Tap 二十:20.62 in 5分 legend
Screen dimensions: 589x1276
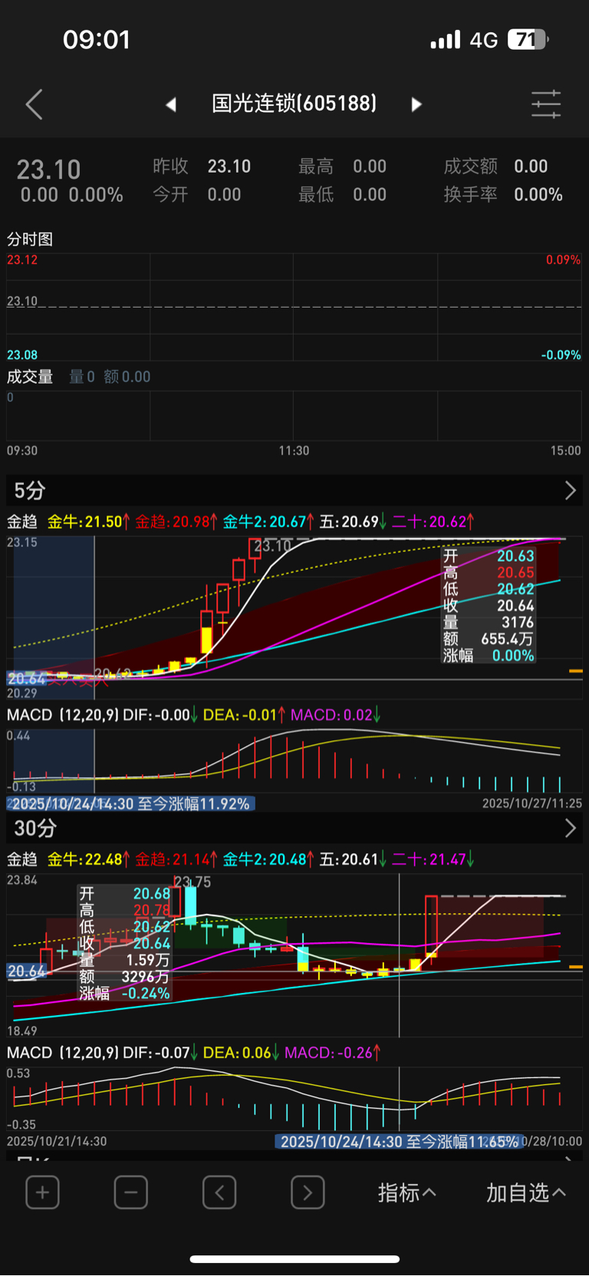pos(433,522)
